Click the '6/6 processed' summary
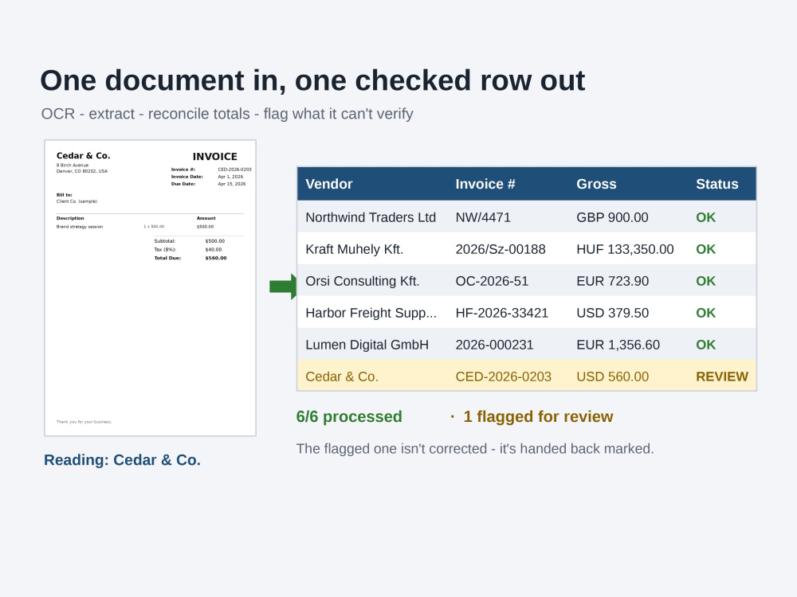The width and height of the screenshot is (797, 597). coord(349,416)
